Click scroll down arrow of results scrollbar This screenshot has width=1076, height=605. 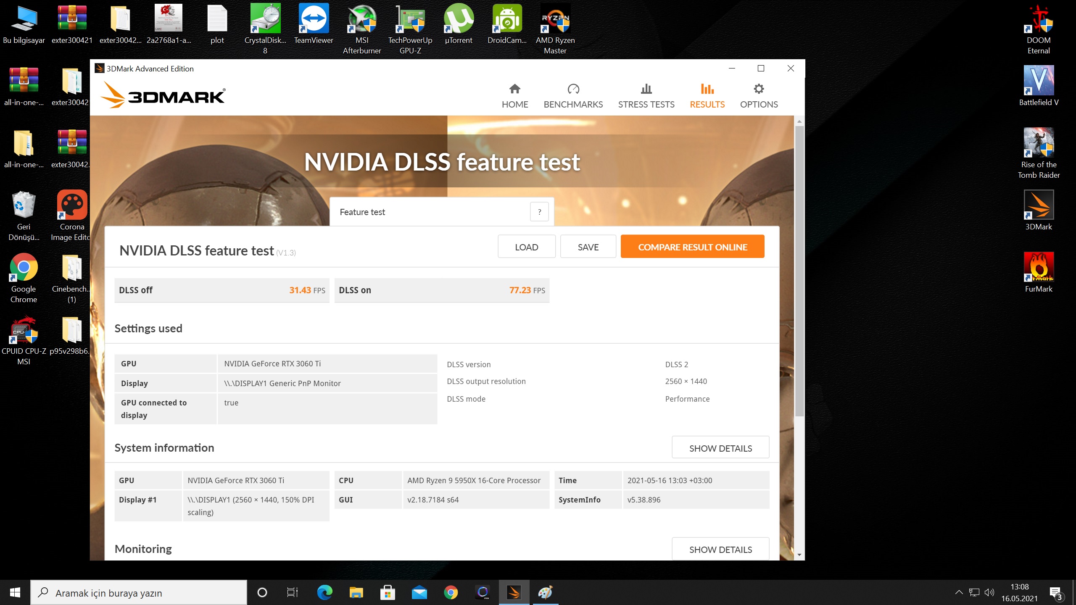click(x=799, y=555)
